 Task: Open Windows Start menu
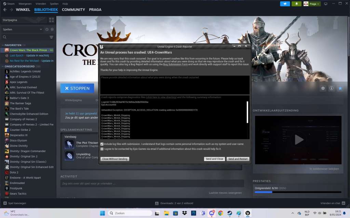point(103,213)
